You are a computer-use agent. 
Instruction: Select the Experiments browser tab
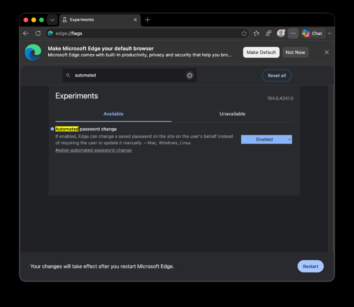[x=100, y=20]
